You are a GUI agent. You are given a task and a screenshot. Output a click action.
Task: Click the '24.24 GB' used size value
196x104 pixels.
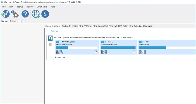(x=142, y=51)
